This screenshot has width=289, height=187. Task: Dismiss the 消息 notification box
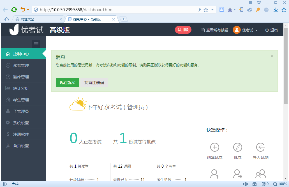pyautogui.click(x=272, y=56)
